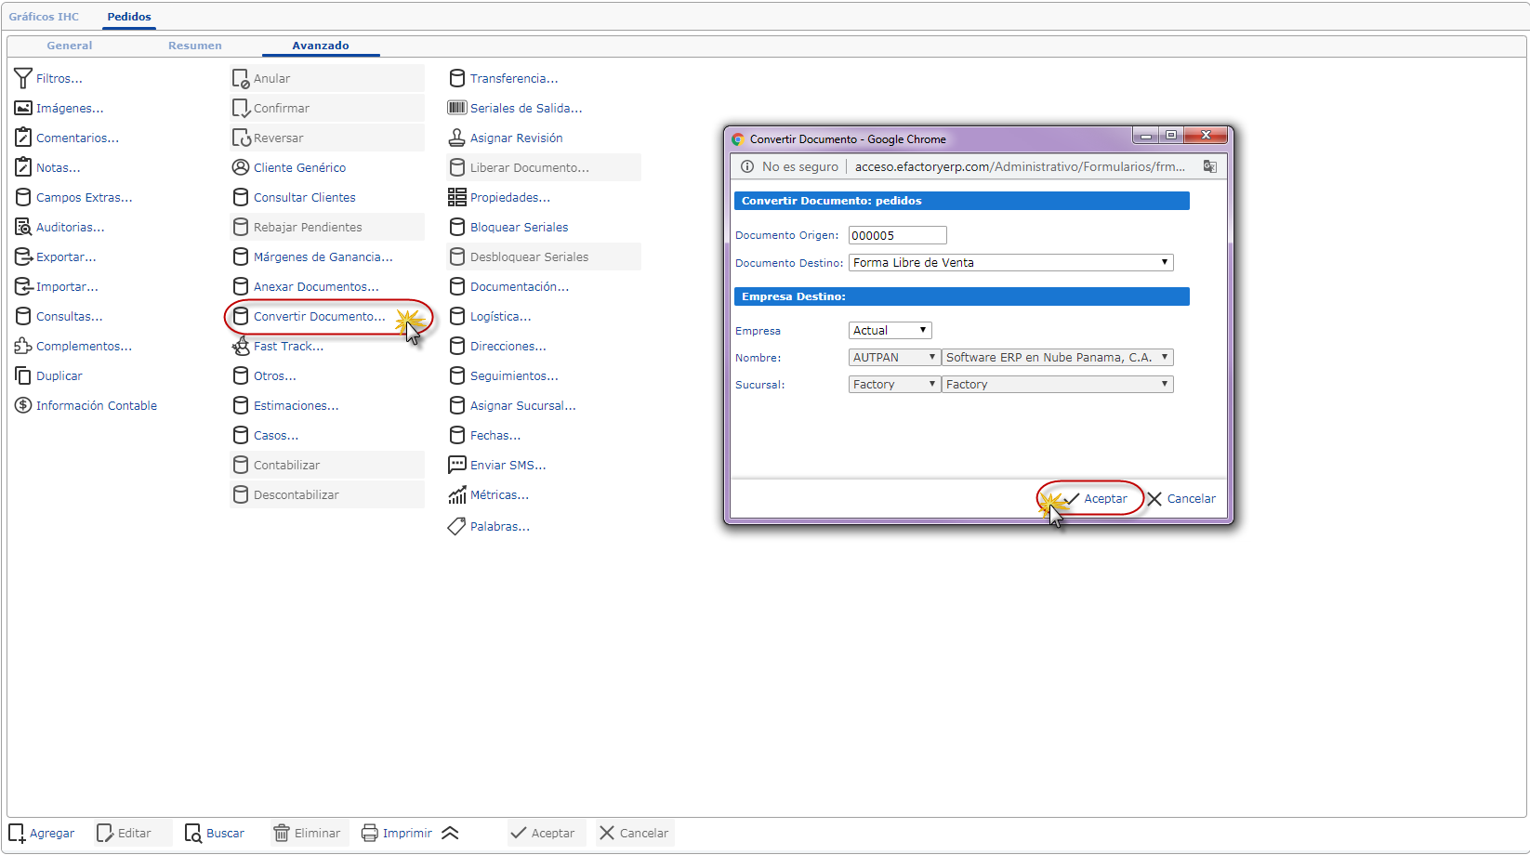The height and width of the screenshot is (855, 1530).
Task: Expand the double chevron next to Imprimir
Action: coord(450,834)
